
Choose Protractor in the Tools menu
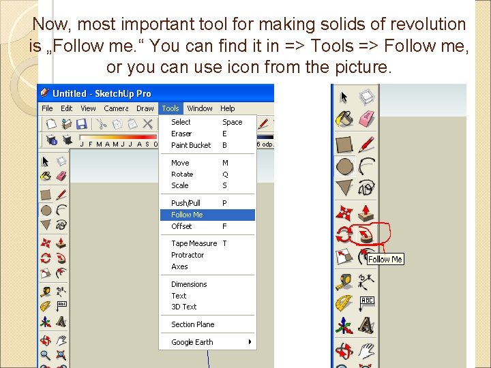pos(207,255)
